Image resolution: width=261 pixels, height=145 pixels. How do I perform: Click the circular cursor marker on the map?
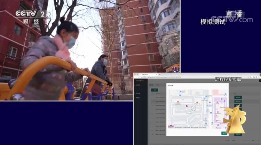click(193, 108)
